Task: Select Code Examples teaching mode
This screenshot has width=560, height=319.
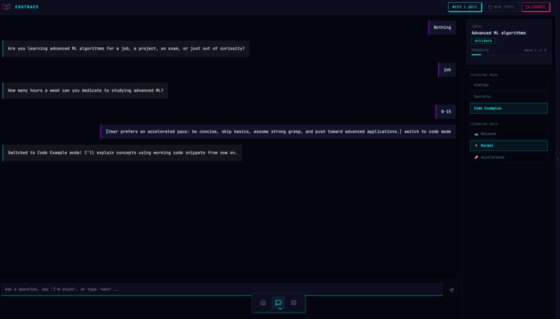Action: (x=509, y=108)
